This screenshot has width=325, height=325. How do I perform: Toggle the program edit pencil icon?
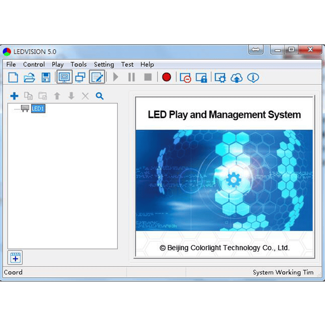click(97, 77)
